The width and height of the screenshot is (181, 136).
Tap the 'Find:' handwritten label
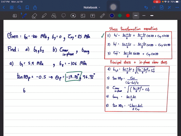pyautogui.click(x=13, y=49)
